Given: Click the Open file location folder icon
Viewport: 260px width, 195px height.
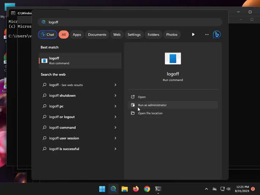Looking at the screenshot, I should [x=133, y=113].
